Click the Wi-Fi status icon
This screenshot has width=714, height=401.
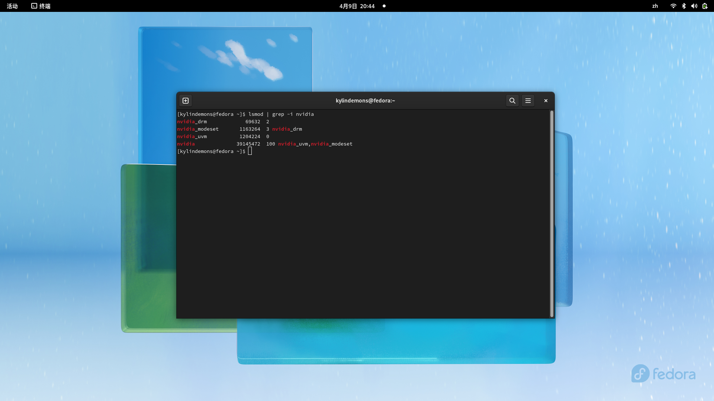(673, 6)
